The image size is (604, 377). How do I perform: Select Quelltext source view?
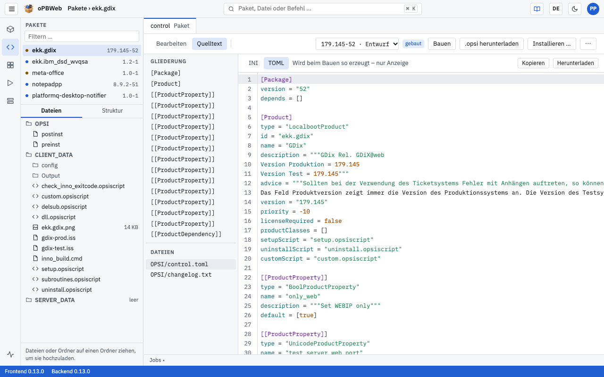point(210,44)
